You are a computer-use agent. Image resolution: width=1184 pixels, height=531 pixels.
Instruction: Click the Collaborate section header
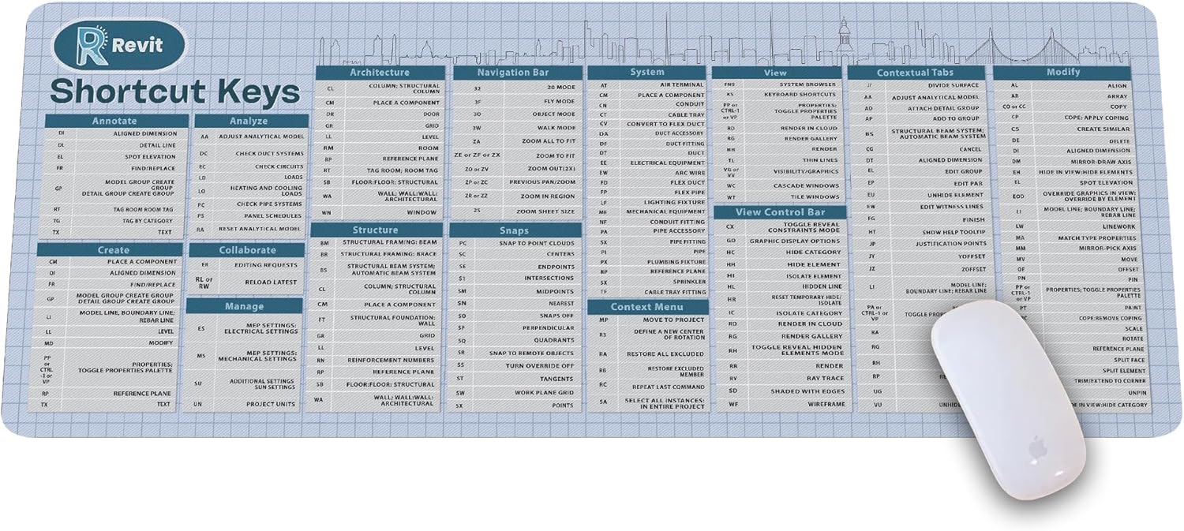pos(247,250)
